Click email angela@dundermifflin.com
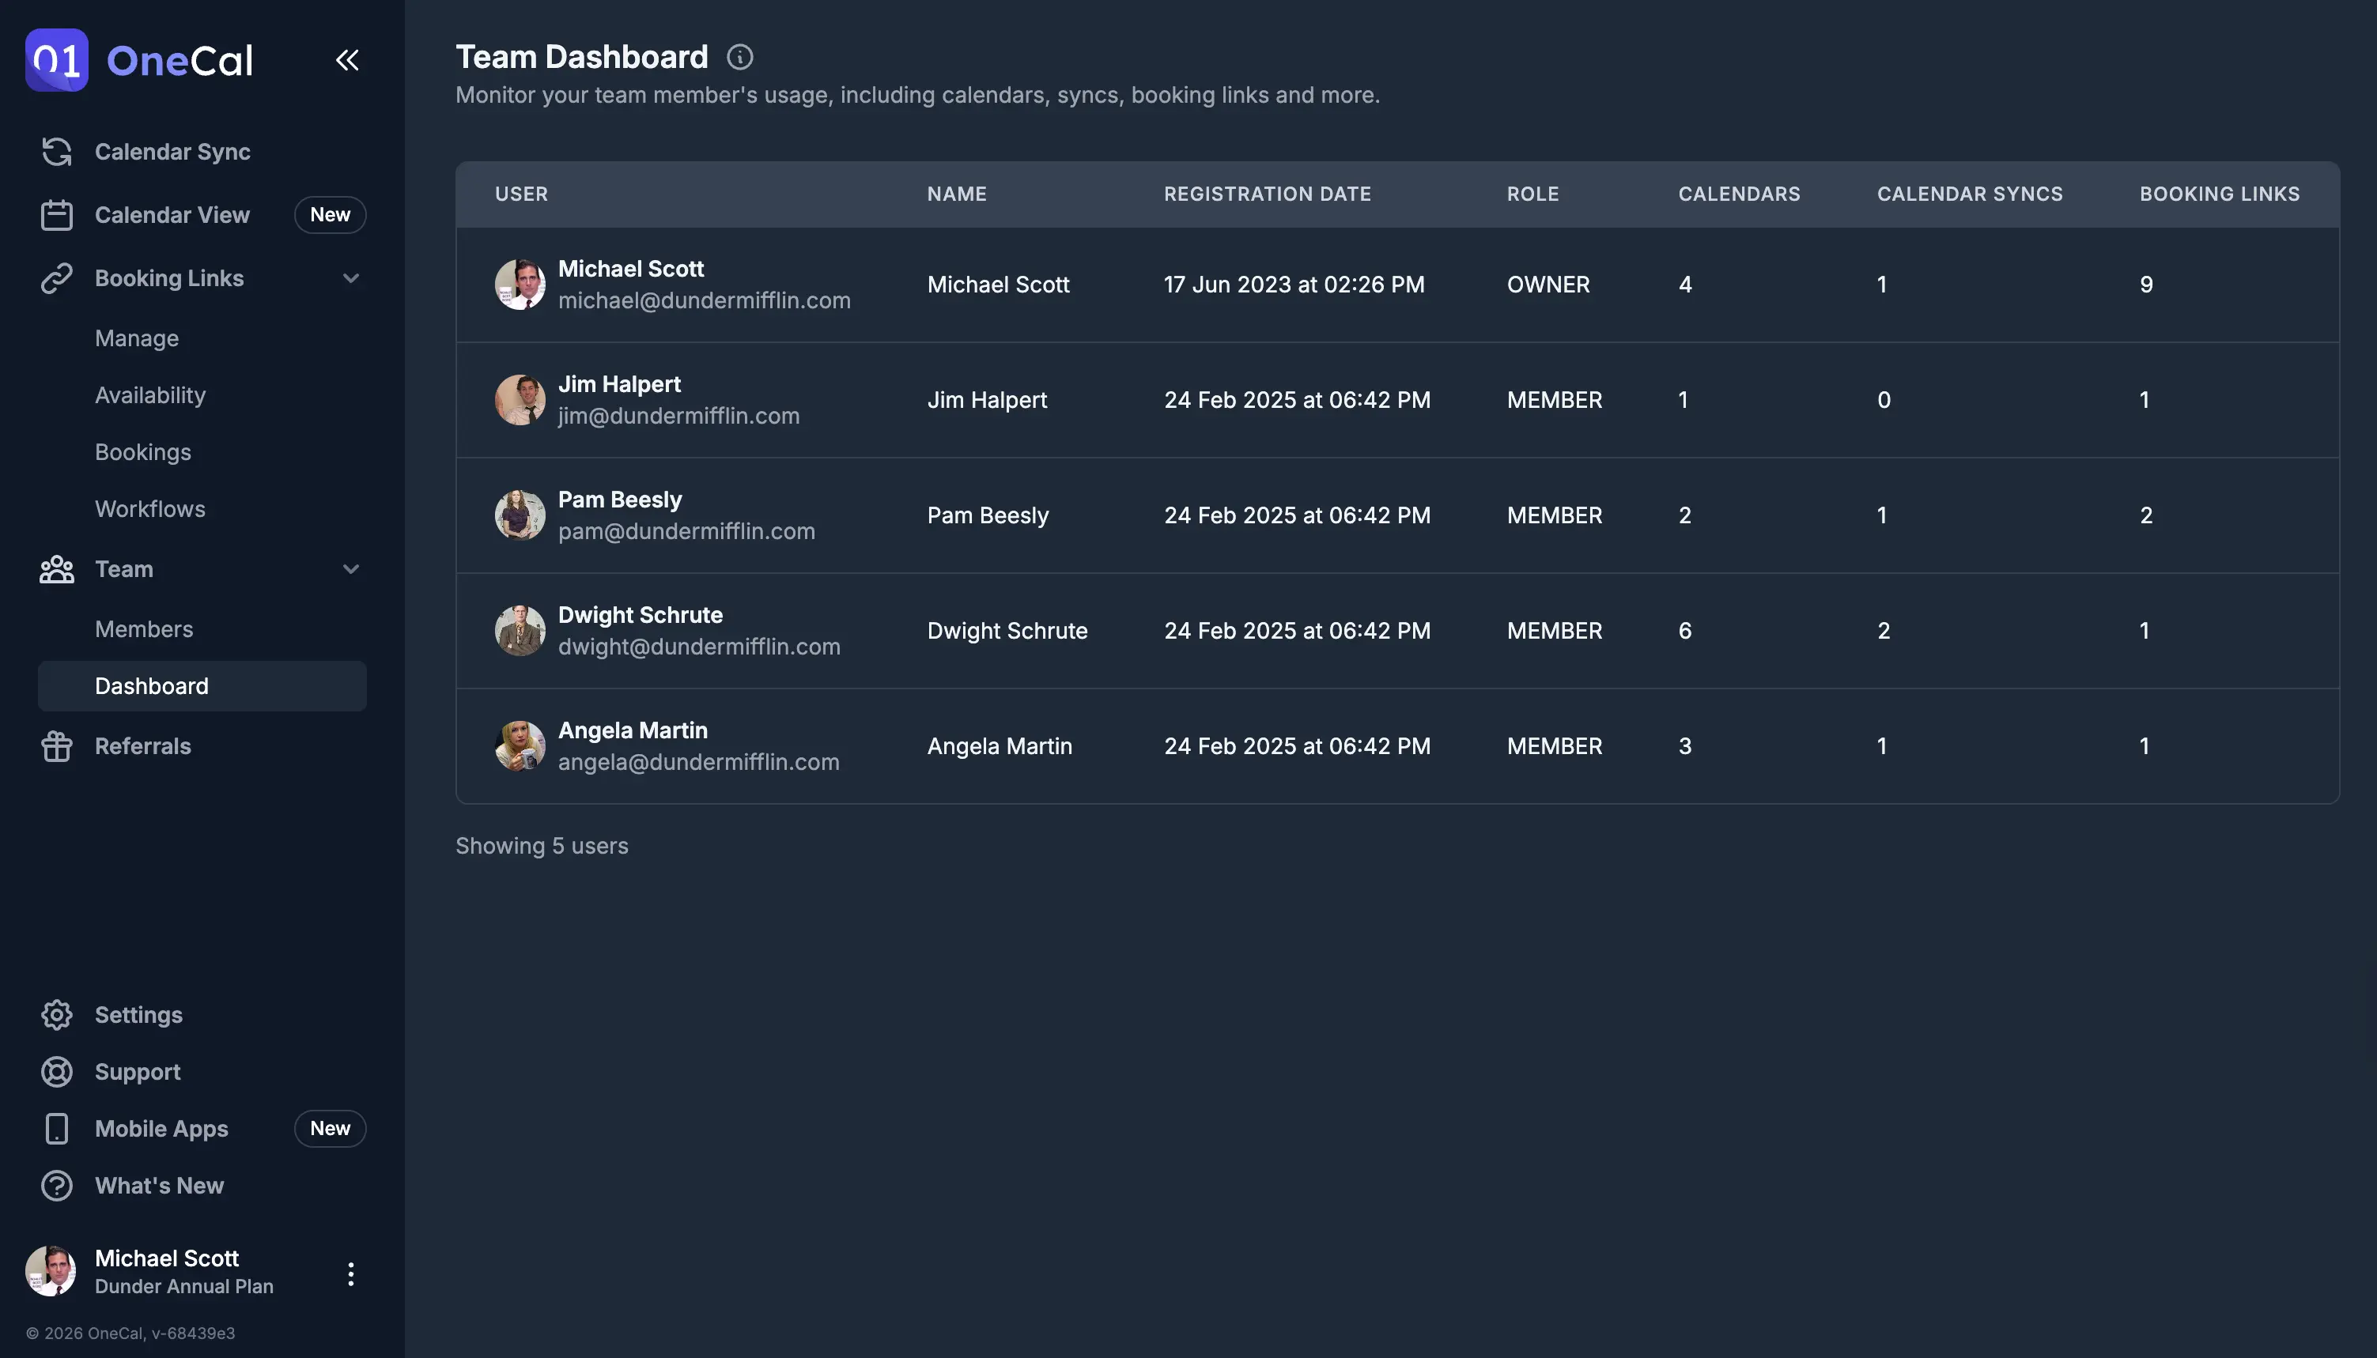2377x1358 pixels. pyautogui.click(x=699, y=762)
